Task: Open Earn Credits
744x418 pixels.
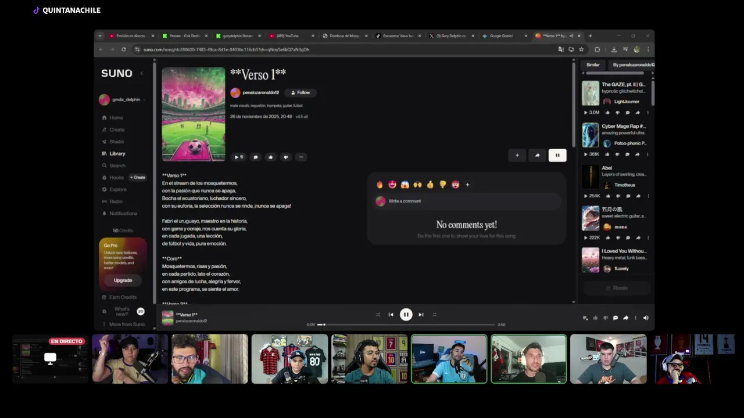Action: (x=119, y=297)
